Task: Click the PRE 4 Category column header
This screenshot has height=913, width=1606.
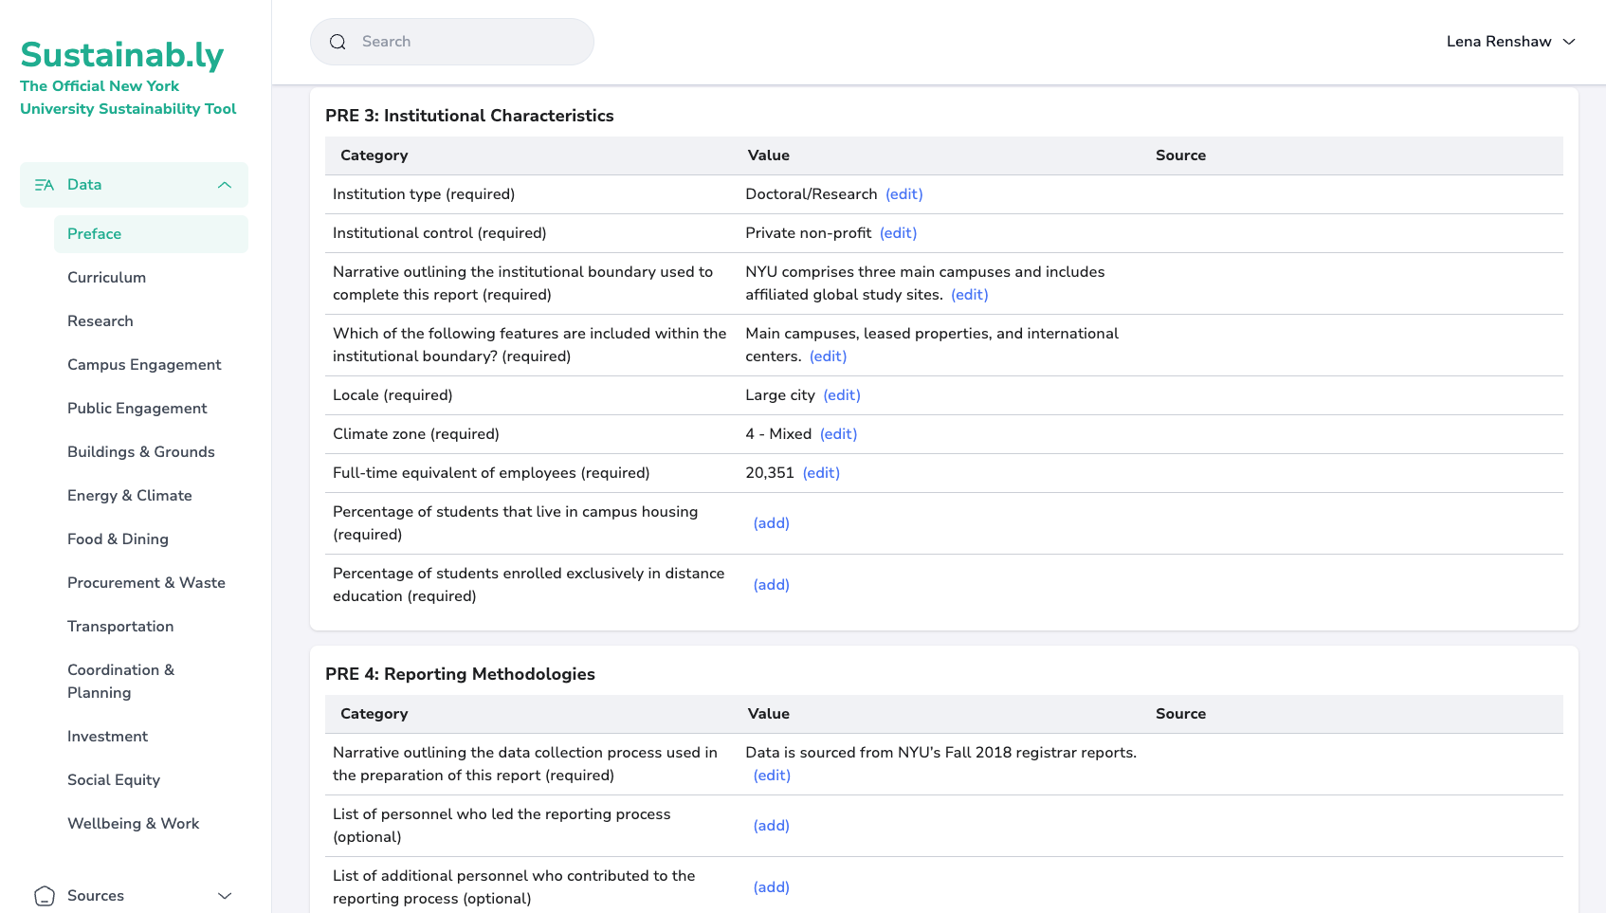Action: point(374,714)
